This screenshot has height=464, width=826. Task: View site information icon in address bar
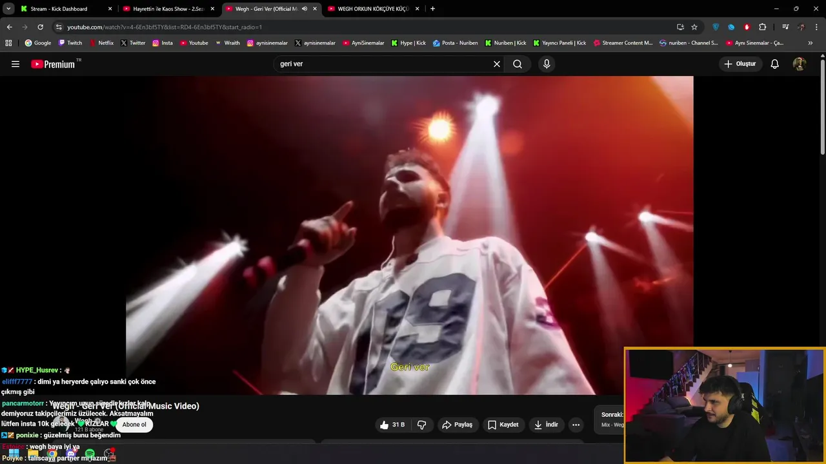[x=59, y=27]
